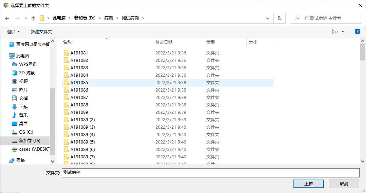Click the Back navigation arrow
The image size is (366, 193).
click(x=7, y=18)
